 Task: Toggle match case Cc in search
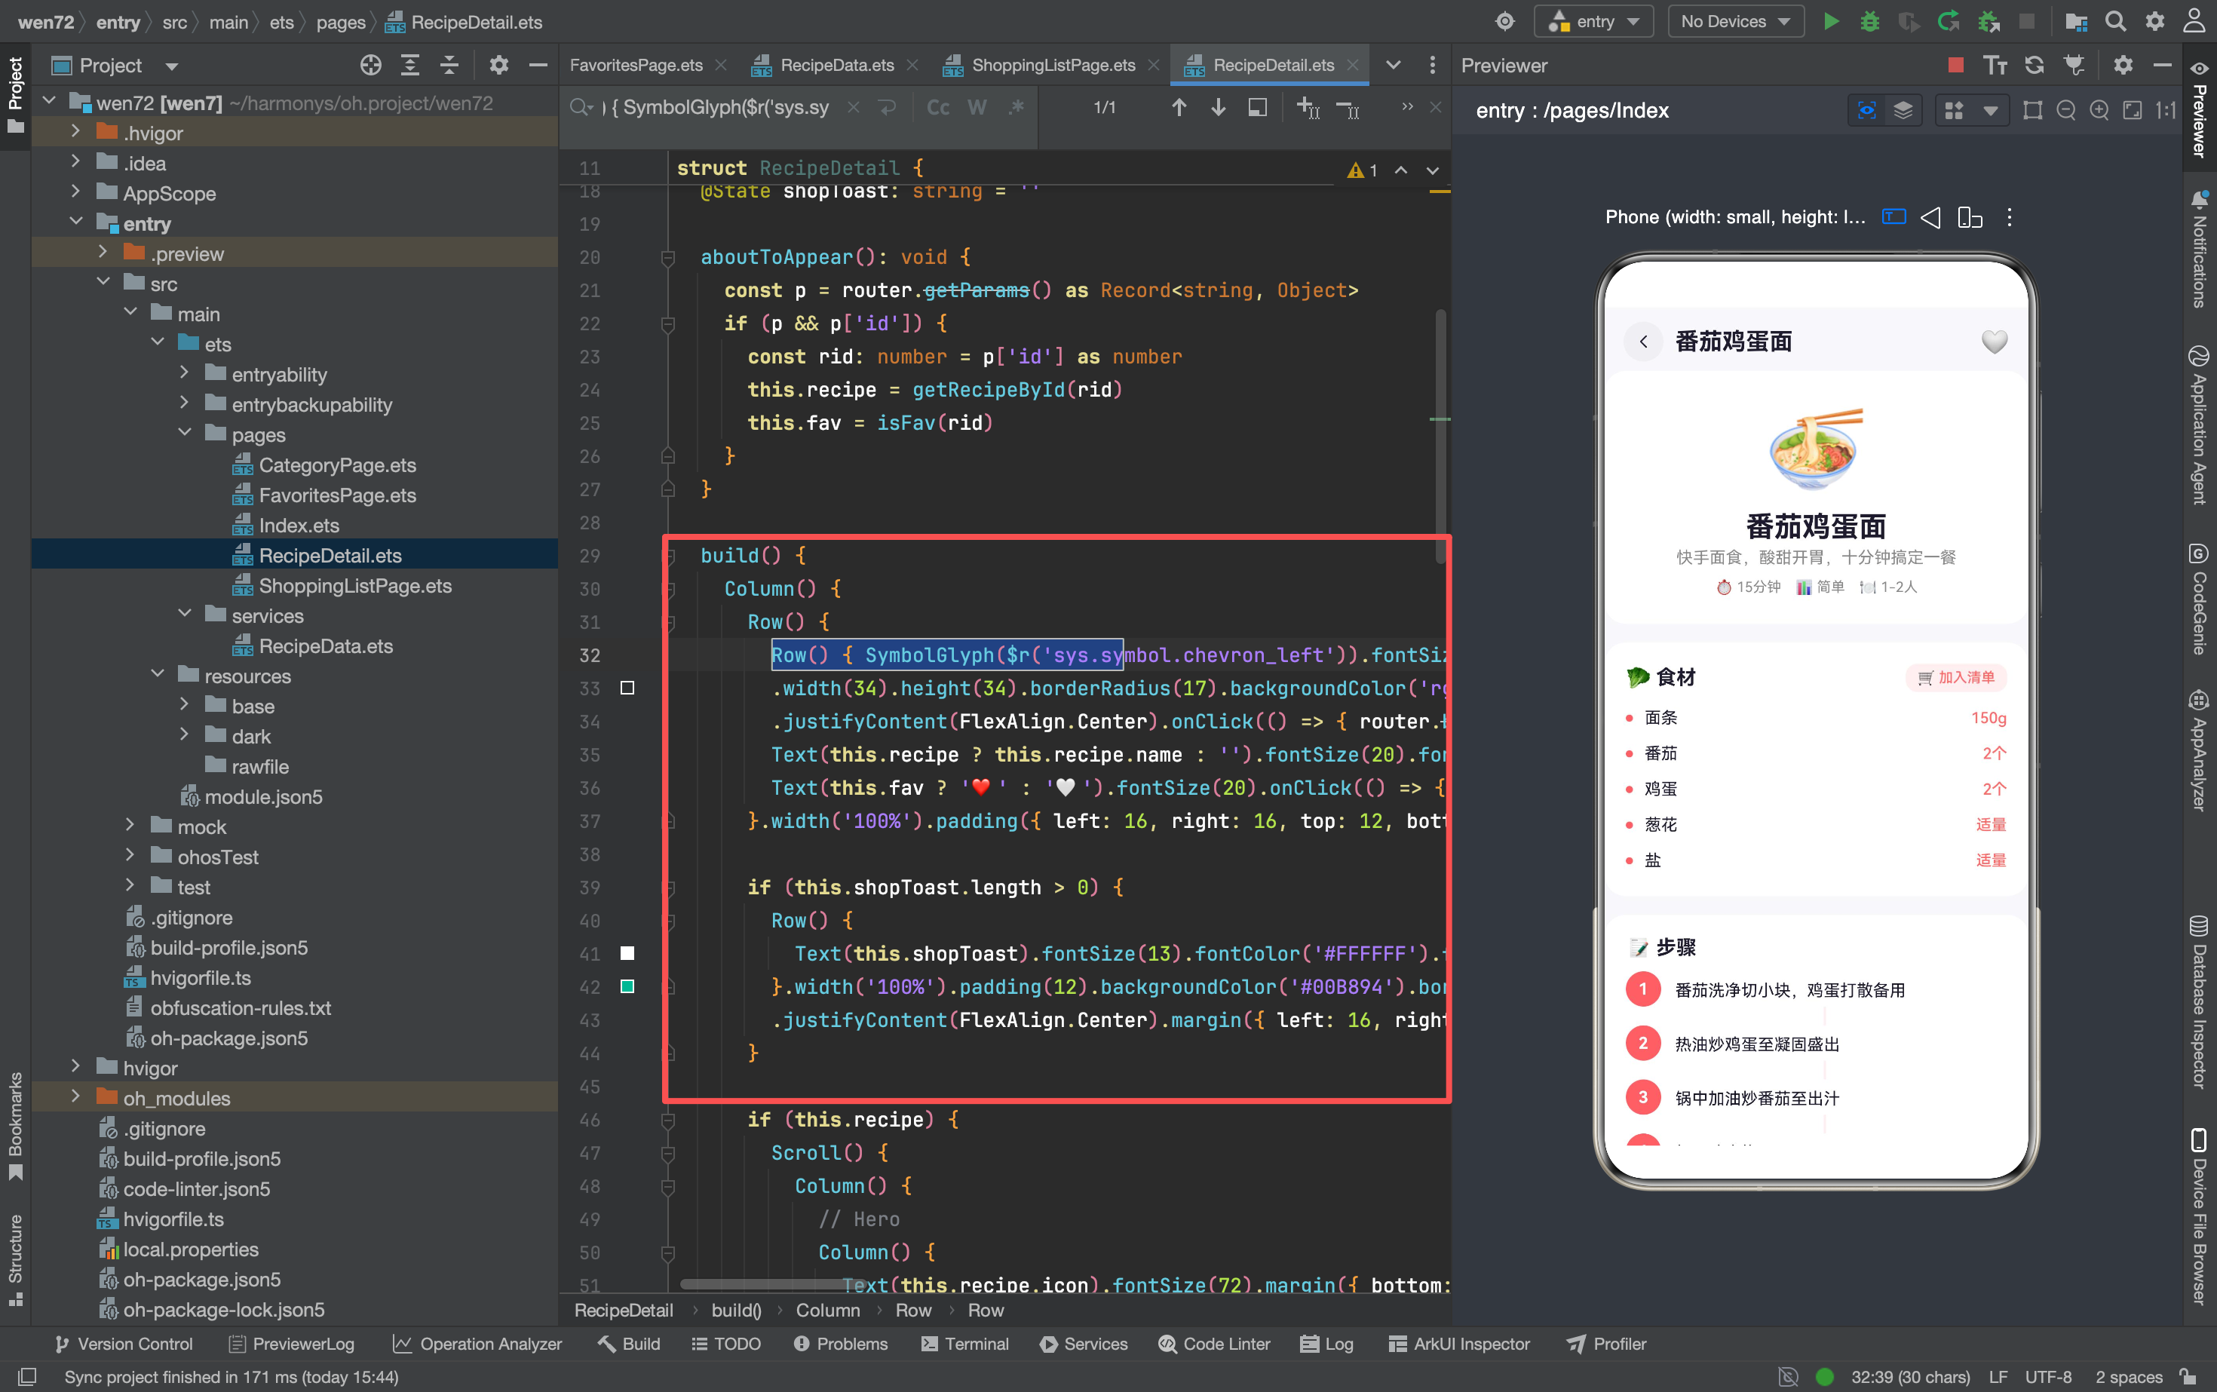938,108
